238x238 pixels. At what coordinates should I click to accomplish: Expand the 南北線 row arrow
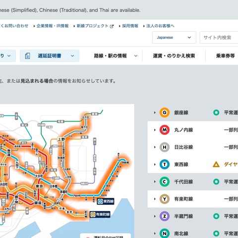click(x=155, y=234)
